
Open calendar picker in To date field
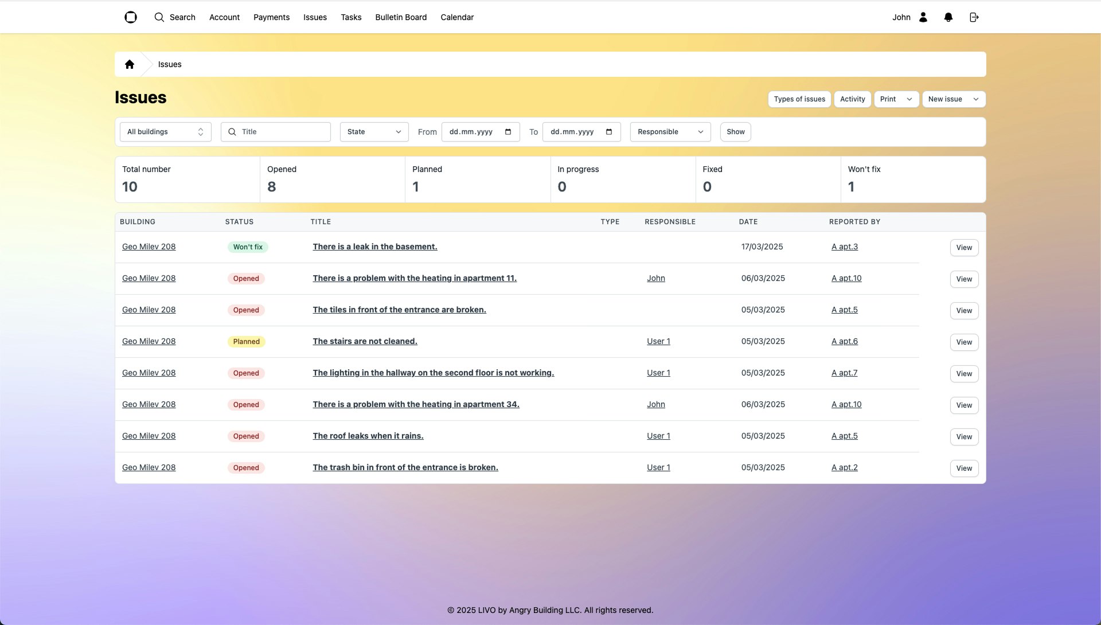click(x=609, y=132)
